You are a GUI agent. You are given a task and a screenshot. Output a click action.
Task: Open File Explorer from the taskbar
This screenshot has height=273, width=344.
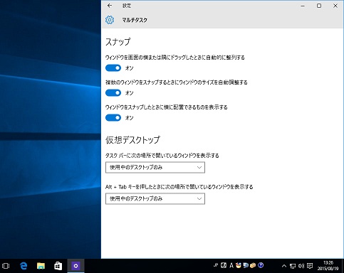tap(41, 266)
